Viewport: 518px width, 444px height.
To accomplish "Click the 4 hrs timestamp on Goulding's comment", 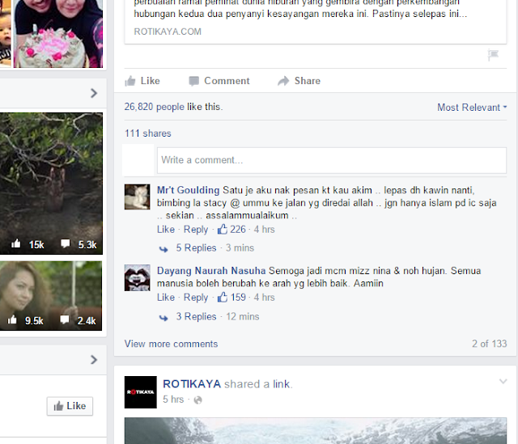I will 265,230.
